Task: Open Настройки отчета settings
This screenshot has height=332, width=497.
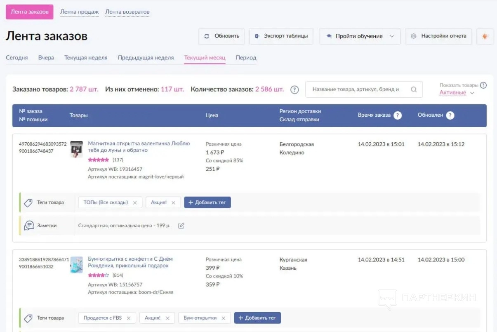Action: pos(439,36)
